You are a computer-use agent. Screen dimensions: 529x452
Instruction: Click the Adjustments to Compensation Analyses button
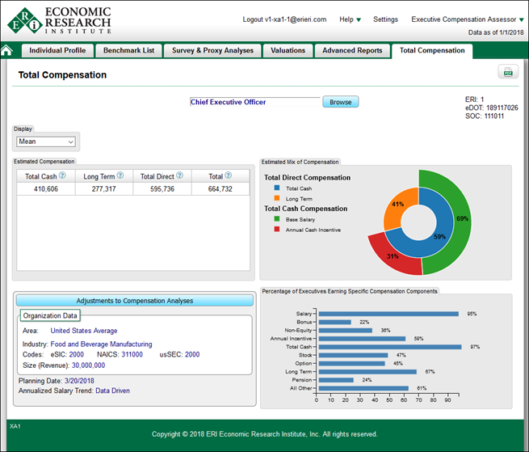tap(135, 300)
